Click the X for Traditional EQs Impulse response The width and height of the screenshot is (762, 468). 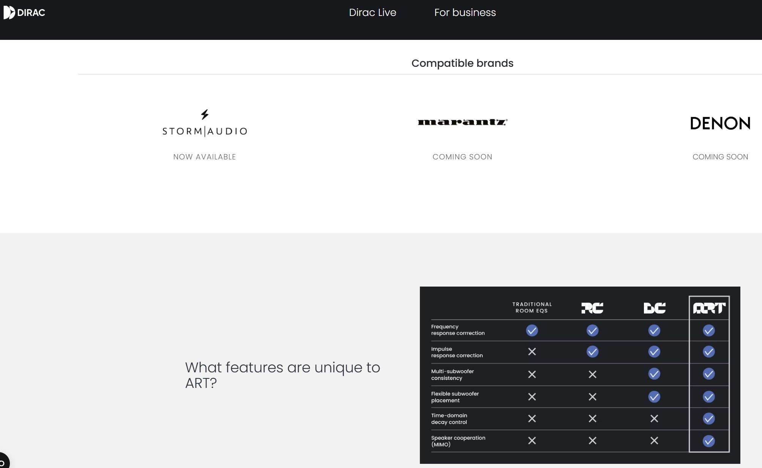[x=532, y=352]
